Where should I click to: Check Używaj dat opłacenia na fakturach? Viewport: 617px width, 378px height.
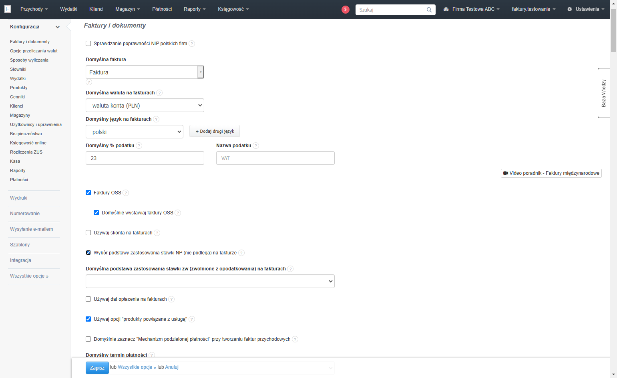[88, 299]
